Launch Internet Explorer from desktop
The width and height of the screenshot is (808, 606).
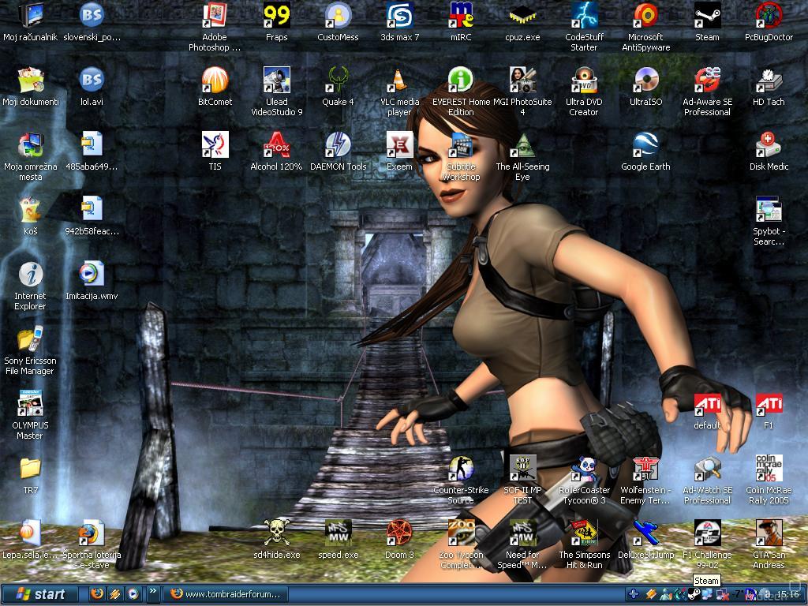31,286
